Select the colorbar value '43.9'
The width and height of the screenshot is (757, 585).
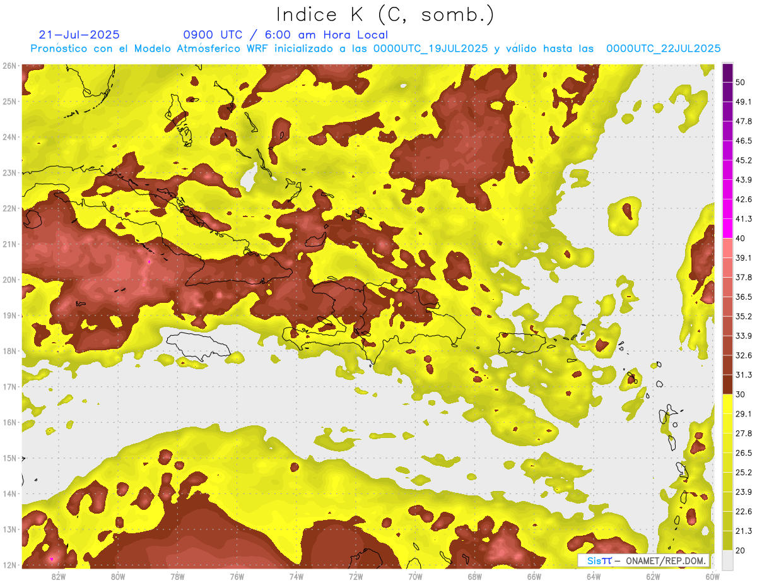(743, 180)
